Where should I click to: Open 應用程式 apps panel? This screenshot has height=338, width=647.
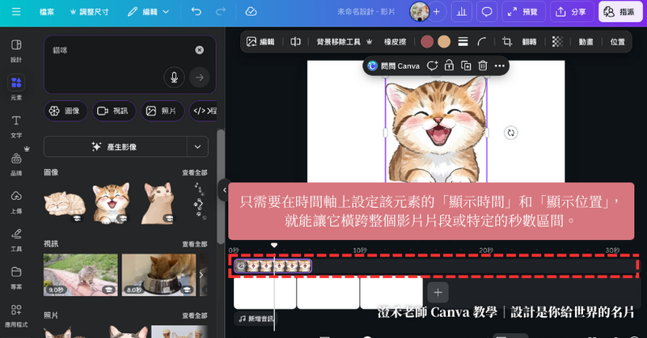[x=16, y=315]
